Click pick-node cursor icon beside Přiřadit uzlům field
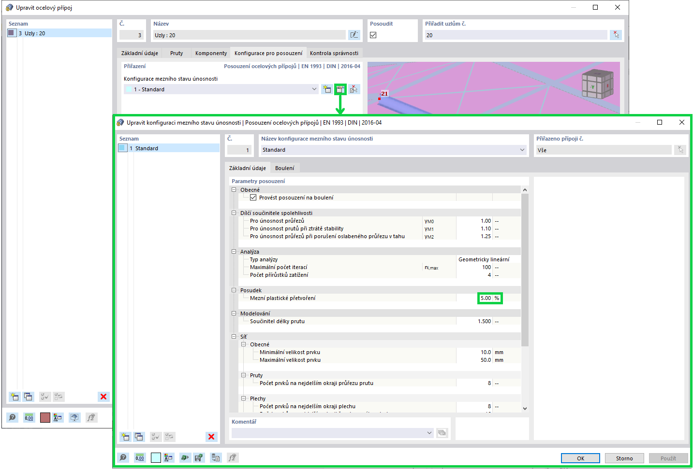 616,35
